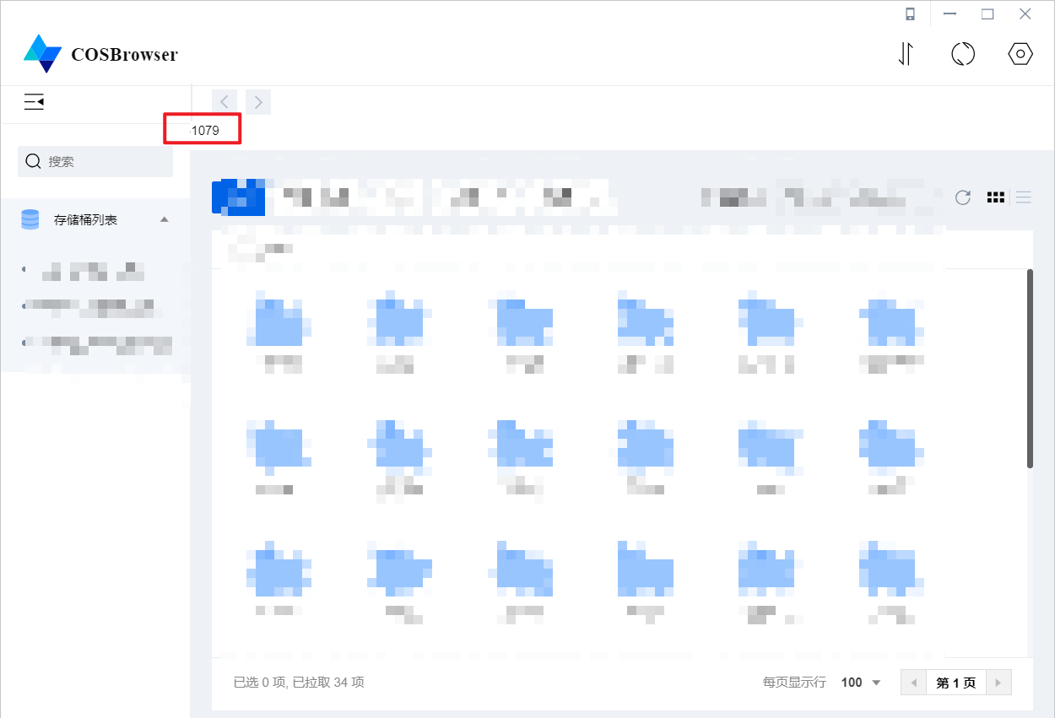Screen dimensions: 1055x718
Task: Click the forward navigation arrow
Action: [258, 101]
